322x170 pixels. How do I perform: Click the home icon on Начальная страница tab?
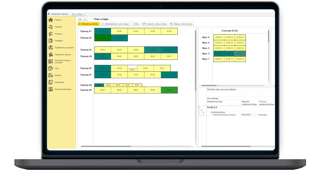[49, 14]
